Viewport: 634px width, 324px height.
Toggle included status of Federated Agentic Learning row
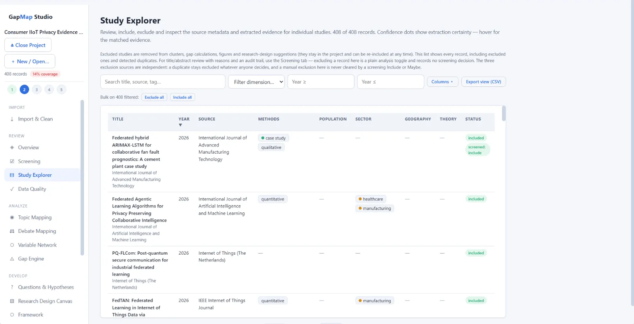[476, 199]
